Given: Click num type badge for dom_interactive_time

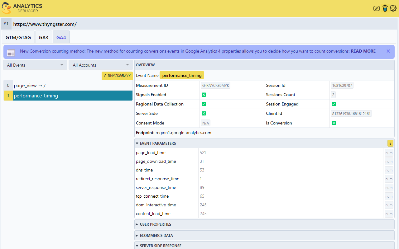Looking at the screenshot, I should tap(389, 205).
